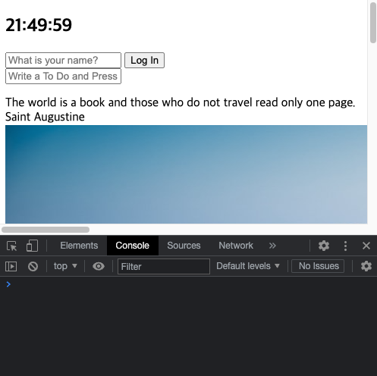The height and width of the screenshot is (376, 377).
Task: Open the Sources tab
Action: click(184, 246)
